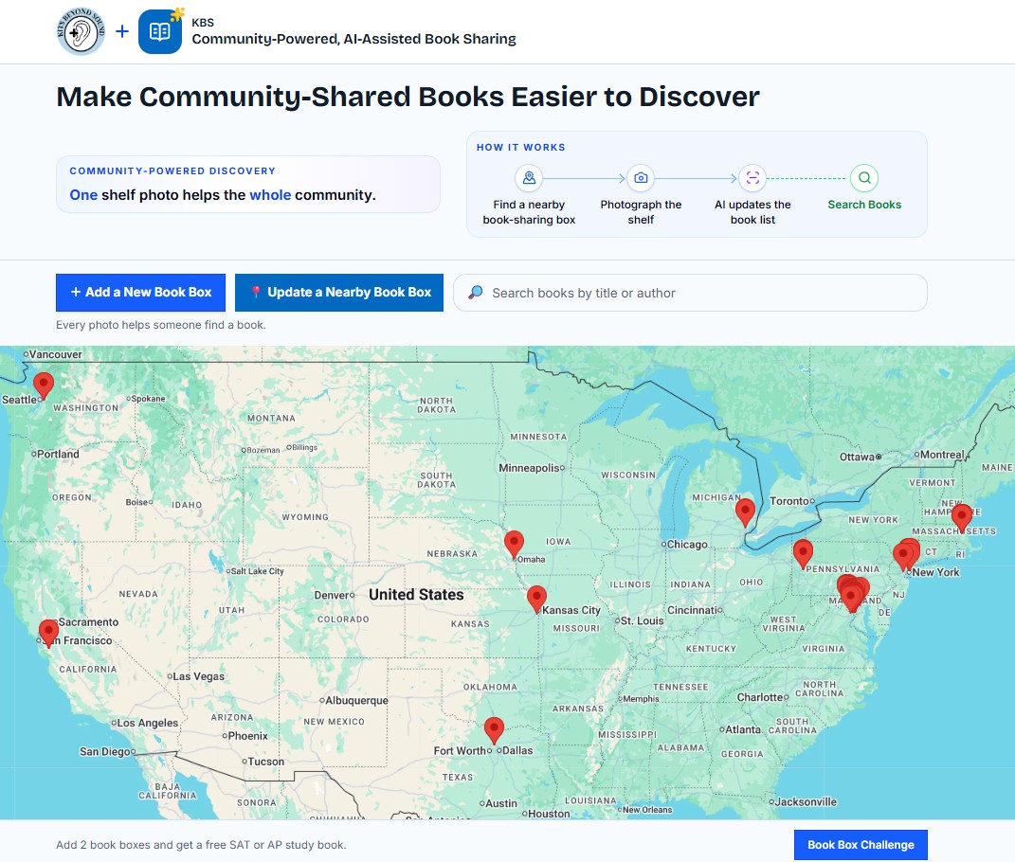Viewport: 1015px width, 862px height.
Task: Open the red map pin in western Pennsylvania
Action: 803,554
